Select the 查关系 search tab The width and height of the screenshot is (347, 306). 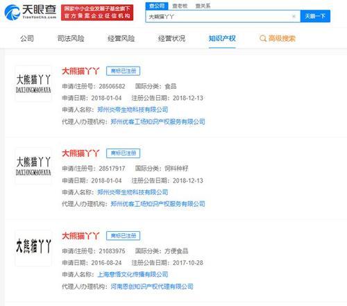pos(203,6)
